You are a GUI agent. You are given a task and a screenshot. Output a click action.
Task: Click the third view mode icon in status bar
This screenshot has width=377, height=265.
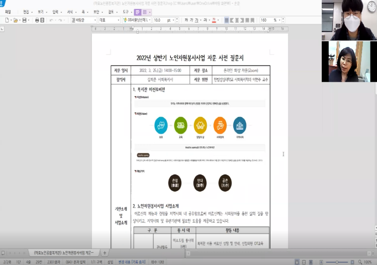pyautogui.click(x=311, y=262)
